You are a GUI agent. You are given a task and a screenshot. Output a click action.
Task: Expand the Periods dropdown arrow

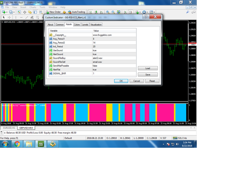click(x=147, y=12)
